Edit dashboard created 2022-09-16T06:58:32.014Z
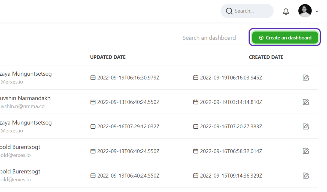The height and width of the screenshot is (192, 327). click(x=306, y=151)
